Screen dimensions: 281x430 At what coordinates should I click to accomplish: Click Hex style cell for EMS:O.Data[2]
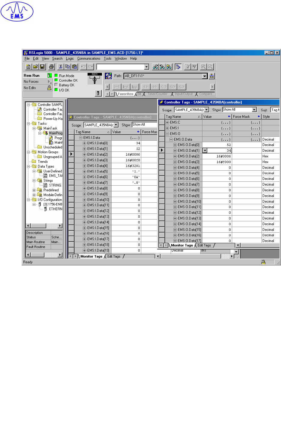pos(271,156)
